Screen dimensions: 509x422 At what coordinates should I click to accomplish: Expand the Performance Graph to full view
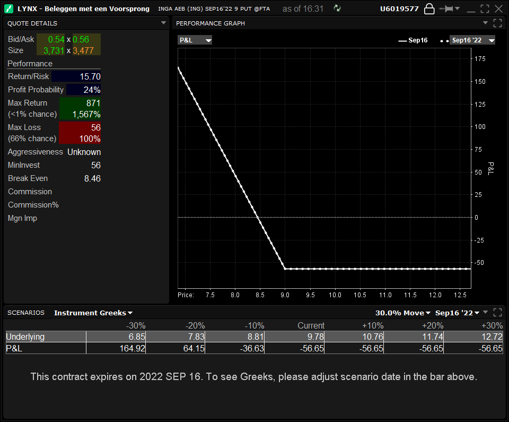coord(498,23)
